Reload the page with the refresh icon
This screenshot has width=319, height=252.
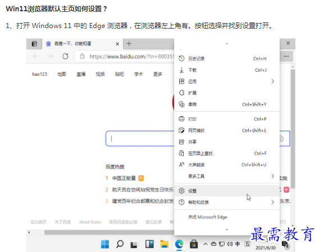[65, 56]
